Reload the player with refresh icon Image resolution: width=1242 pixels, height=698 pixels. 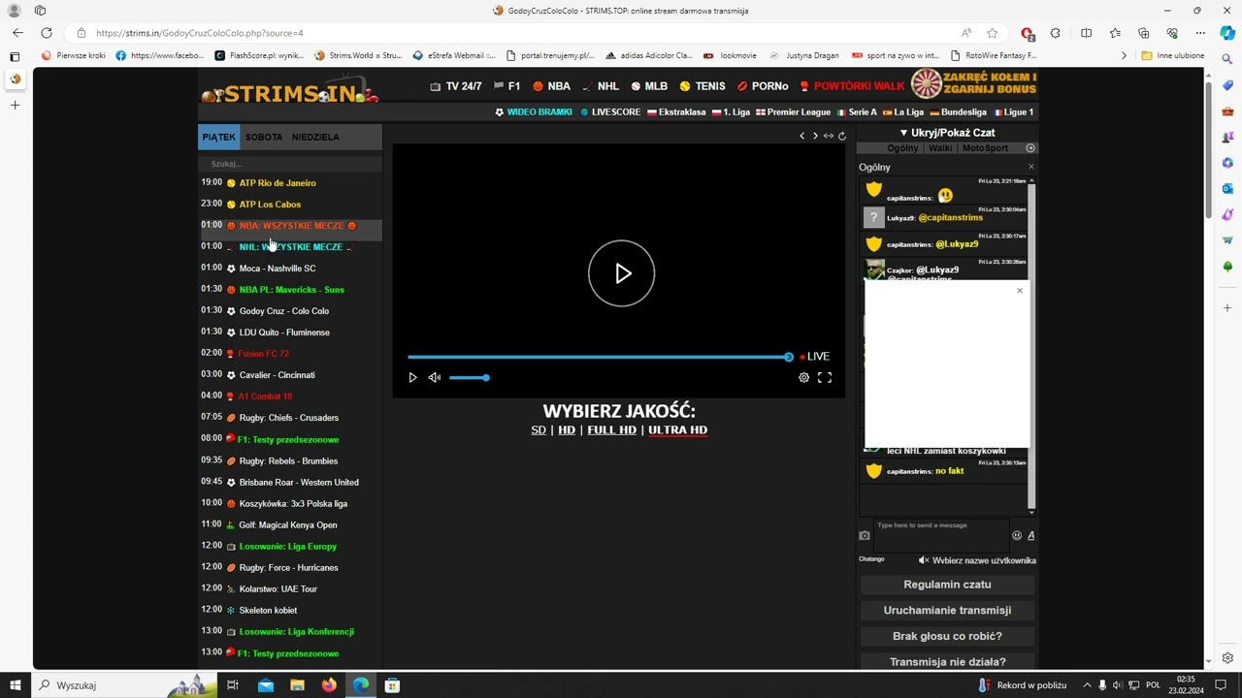pyautogui.click(x=842, y=136)
